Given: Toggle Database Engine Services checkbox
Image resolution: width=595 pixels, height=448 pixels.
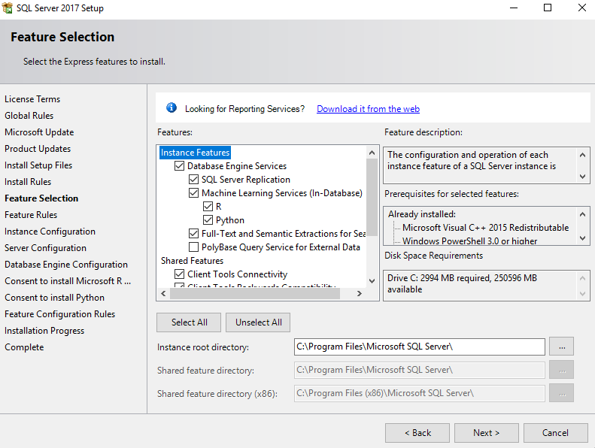Looking at the screenshot, I should pos(179,166).
